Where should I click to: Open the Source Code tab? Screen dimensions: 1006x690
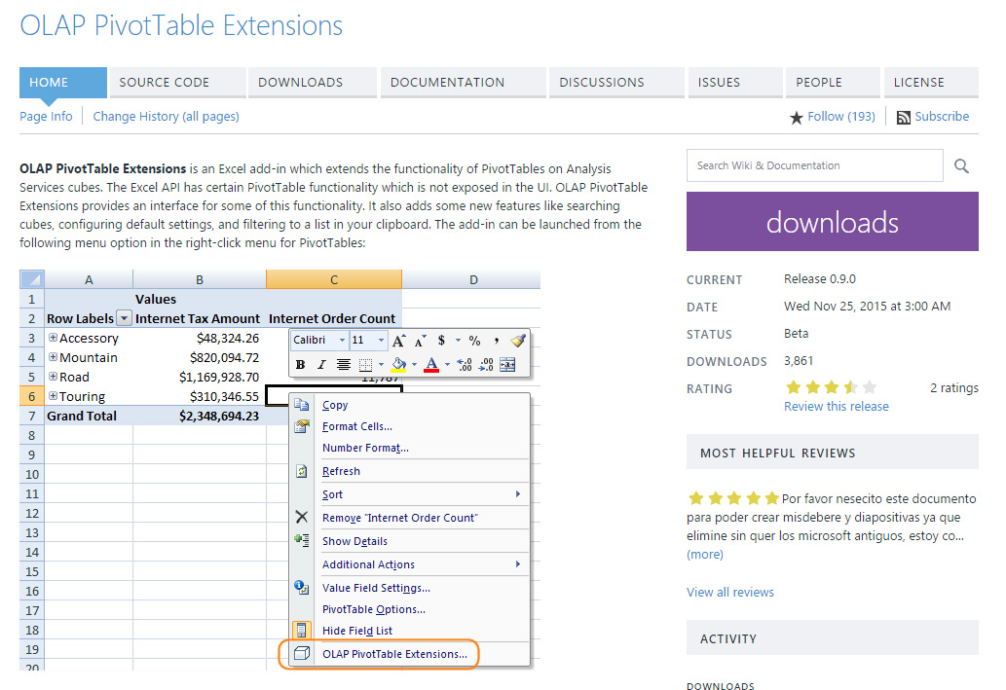coord(164,83)
